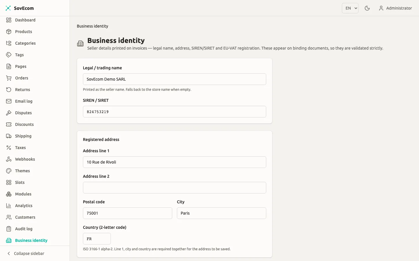Select Webhooks in the sidebar
The image size is (419, 261).
pyautogui.click(x=35, y=159)
